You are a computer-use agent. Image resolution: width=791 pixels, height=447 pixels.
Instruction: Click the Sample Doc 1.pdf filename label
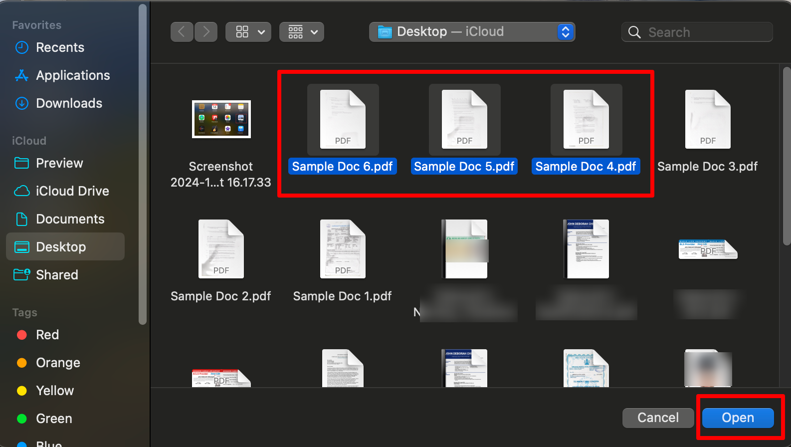[x=343, y=296]
